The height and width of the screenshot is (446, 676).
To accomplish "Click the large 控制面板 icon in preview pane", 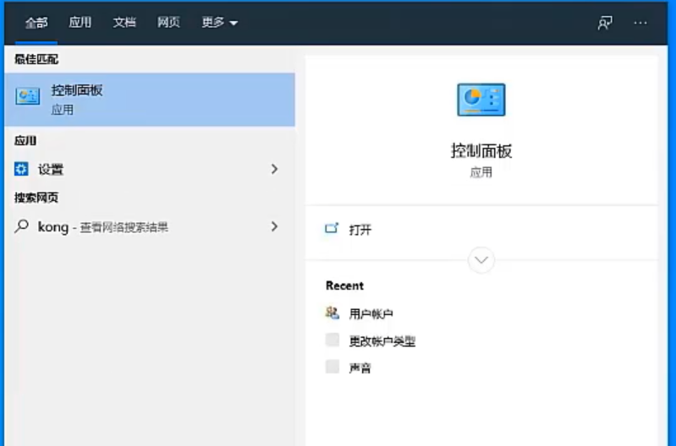I will tap(481, 100).
